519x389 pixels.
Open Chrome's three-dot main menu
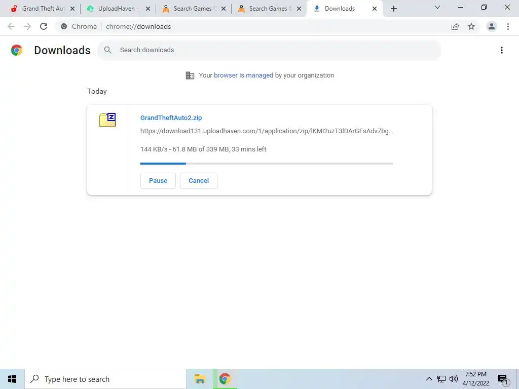508,26
